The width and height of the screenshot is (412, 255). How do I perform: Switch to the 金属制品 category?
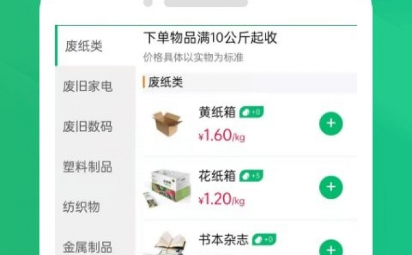[88, 247]
